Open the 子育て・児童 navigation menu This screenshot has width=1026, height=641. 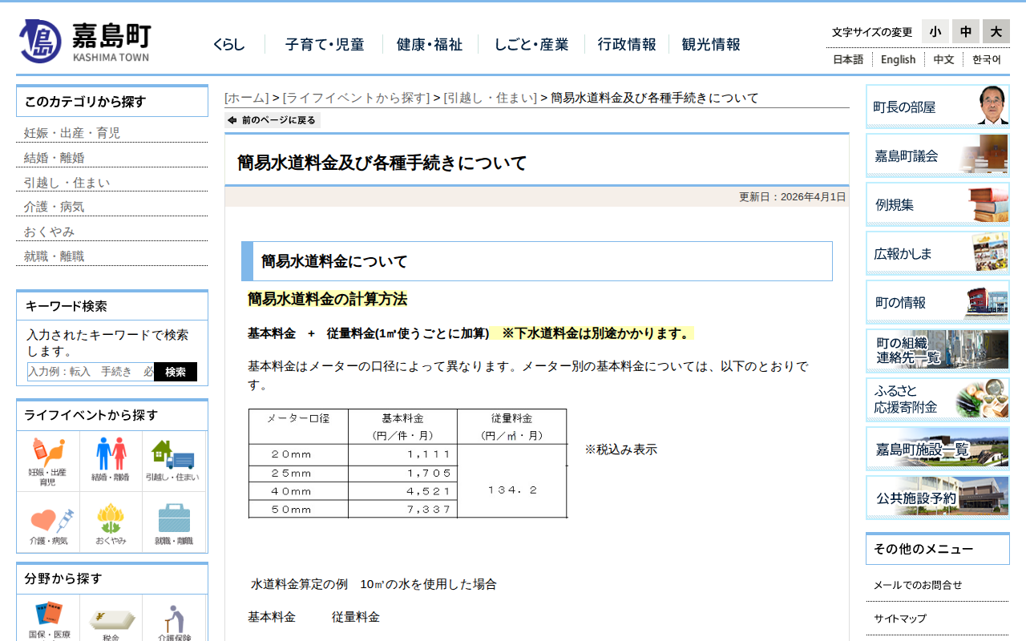coord(325,45)
